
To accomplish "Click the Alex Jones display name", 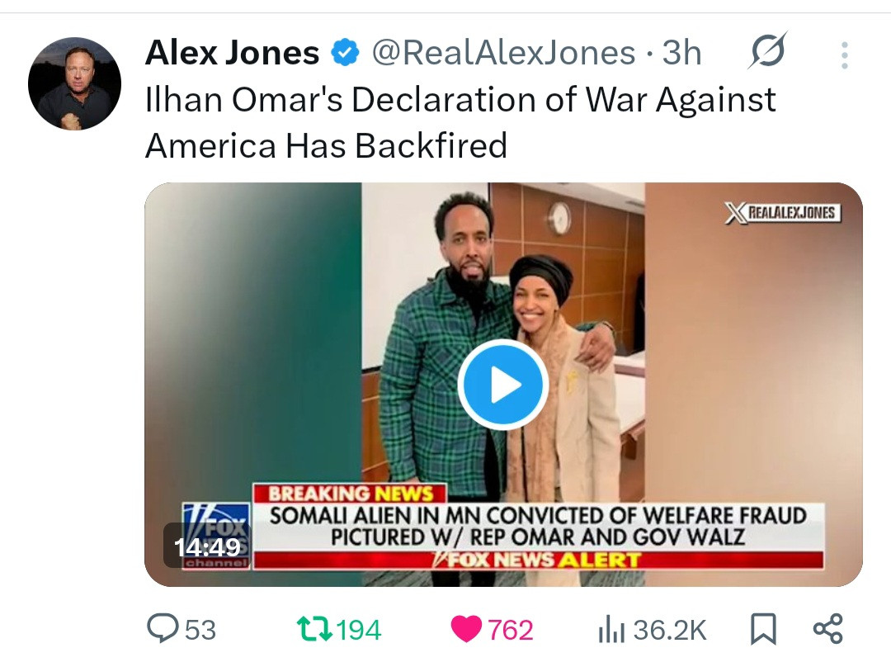I will coord(232,53).
